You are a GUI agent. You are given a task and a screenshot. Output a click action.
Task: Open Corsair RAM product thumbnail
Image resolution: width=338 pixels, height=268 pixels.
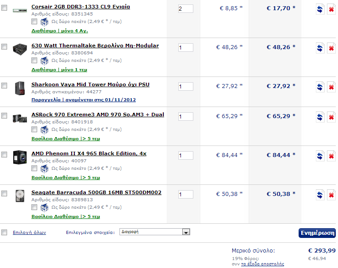click(20, 10)
